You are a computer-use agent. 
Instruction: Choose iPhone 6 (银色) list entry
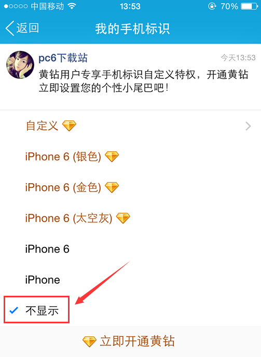[131, 157]
